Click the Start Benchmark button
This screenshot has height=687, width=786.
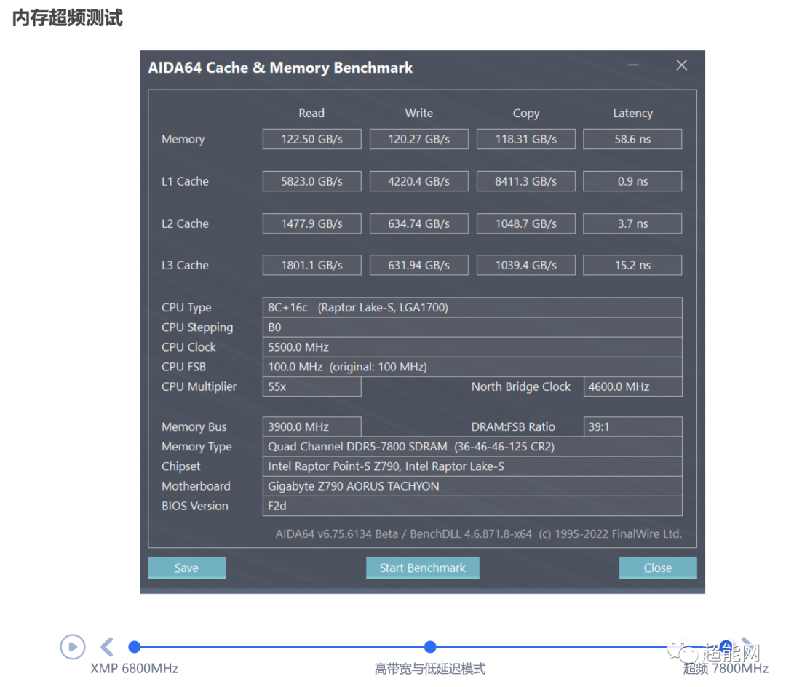point(423,568)
